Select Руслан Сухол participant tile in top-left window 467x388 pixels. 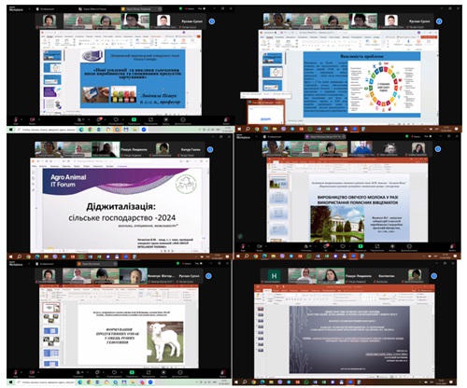coord(192,21)
